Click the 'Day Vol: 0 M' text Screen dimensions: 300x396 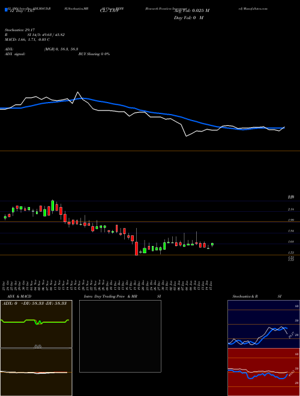pos(188,18)
